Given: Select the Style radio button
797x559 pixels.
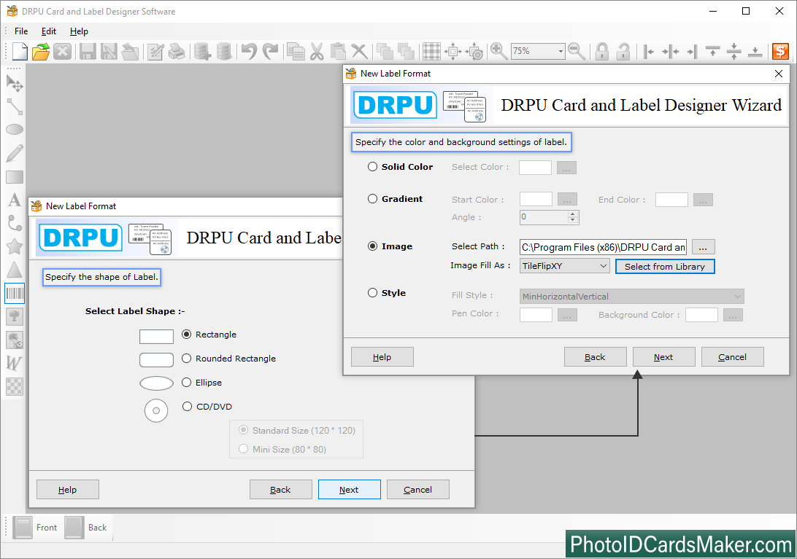Looking at the screenshot, I should [372, 292].
